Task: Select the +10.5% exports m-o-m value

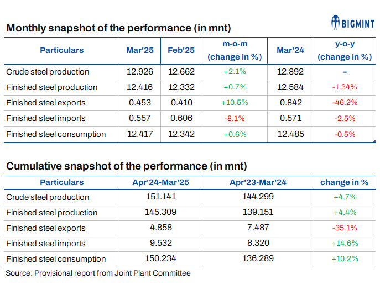Action: pyautogui.click(x=234, y=103)
